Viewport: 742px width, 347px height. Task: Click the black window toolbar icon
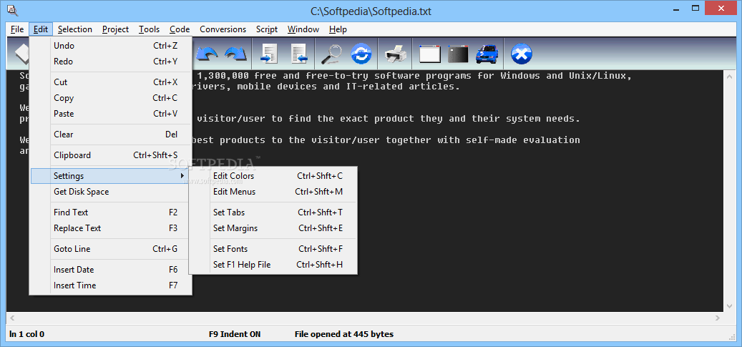[458, 54]
